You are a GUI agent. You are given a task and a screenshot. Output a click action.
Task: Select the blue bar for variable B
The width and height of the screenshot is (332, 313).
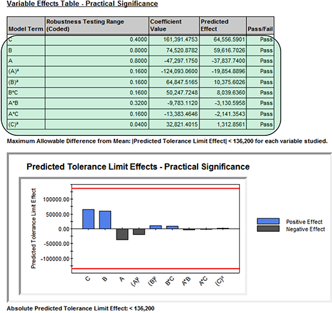pos(105,220)
